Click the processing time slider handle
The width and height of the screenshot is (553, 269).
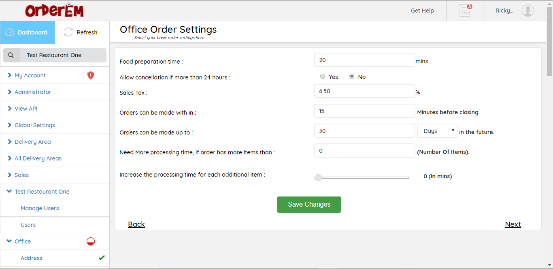pyautogui.click(x=318, y=177)
